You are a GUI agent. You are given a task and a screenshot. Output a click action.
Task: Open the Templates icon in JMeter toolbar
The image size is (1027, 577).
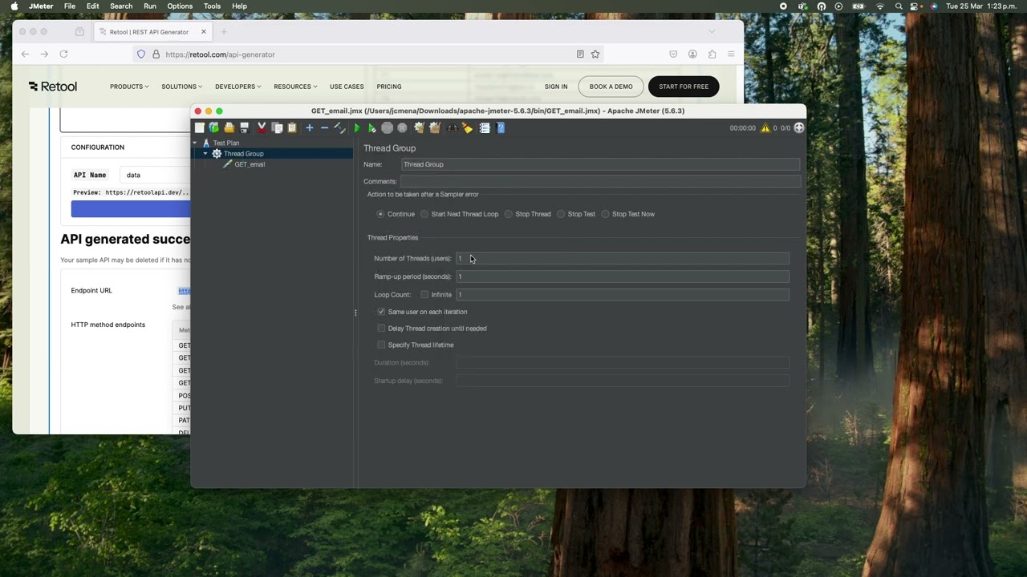pyautogui.click(x=214, y=128)
